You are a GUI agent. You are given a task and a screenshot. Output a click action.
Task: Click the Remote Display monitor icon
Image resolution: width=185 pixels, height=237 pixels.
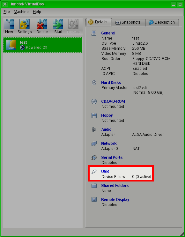[94, 200]
